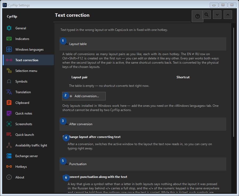Select the Screenshots capture icon
This screenshot has height=196, width=239.
9,124
